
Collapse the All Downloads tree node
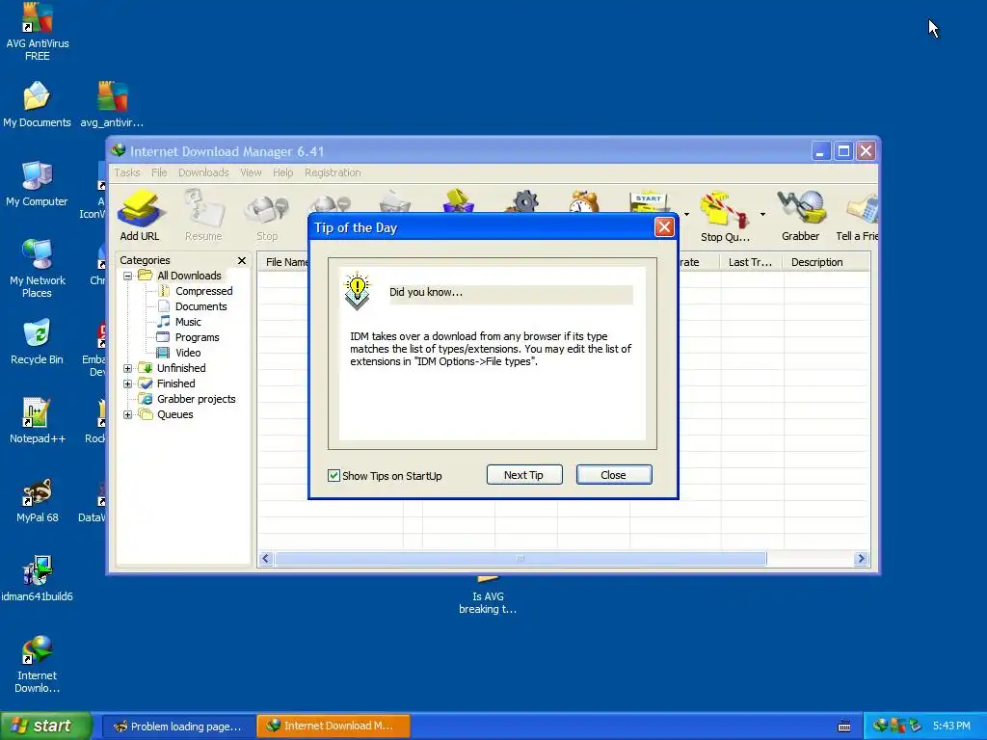coord(128,276)
